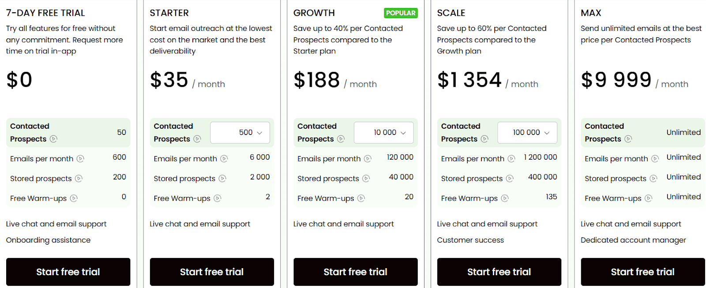Screen dimensions: 706x288
Task: Start free trial on the Max plan
Action: 642,272
